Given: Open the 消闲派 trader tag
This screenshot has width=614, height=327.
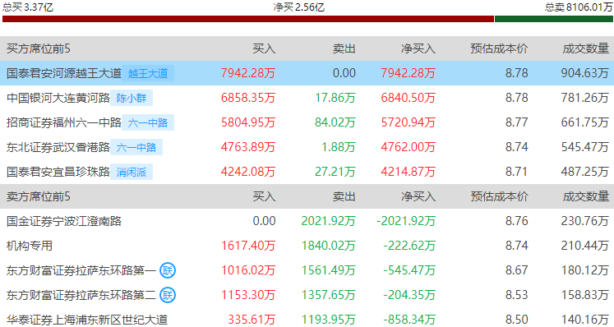Looking at the screenshot, I should [x=132, y=172].
